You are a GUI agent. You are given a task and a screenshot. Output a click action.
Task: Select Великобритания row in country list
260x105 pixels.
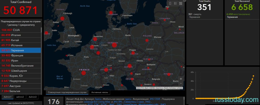20,66
